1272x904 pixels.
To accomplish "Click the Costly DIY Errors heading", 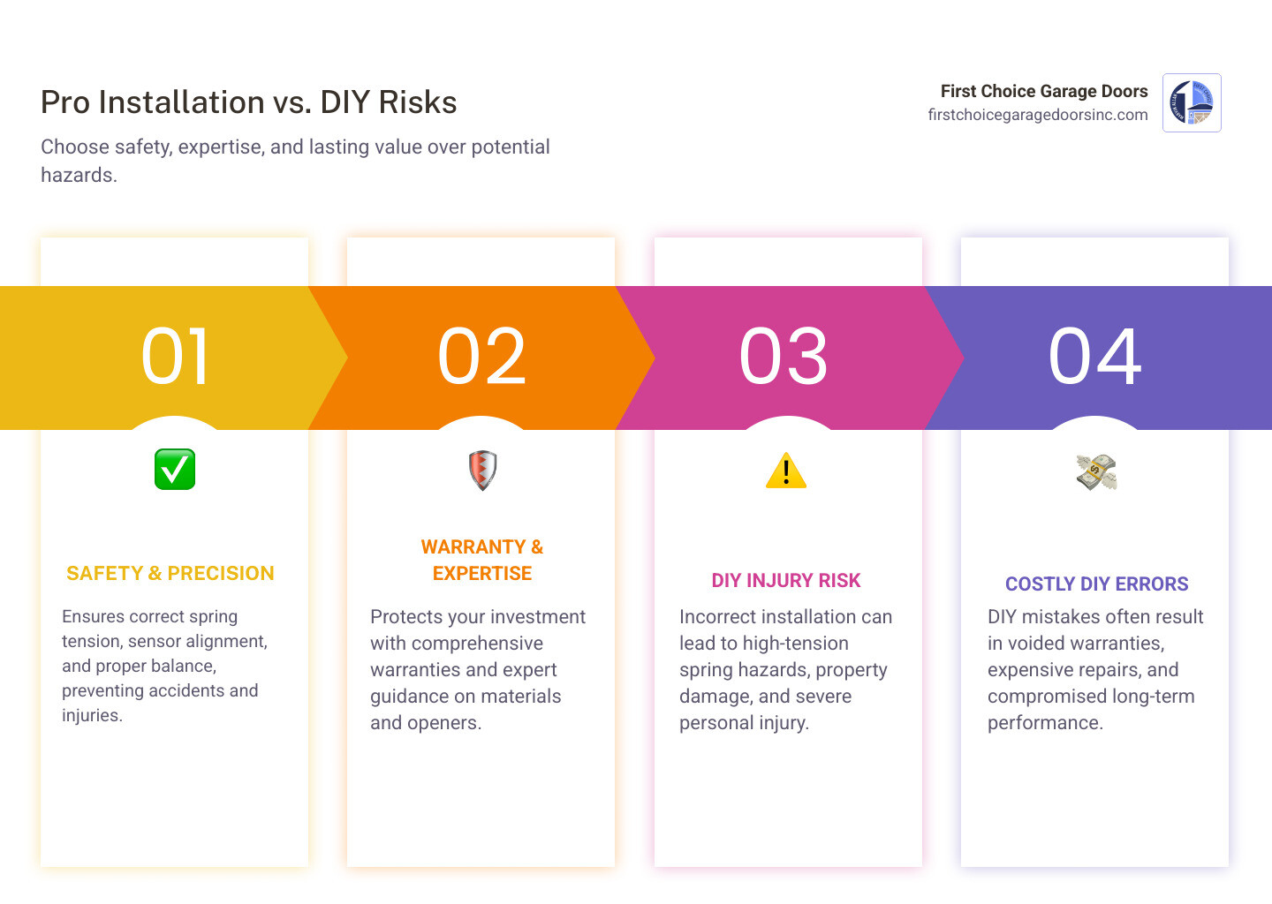I will (1096, 584).
